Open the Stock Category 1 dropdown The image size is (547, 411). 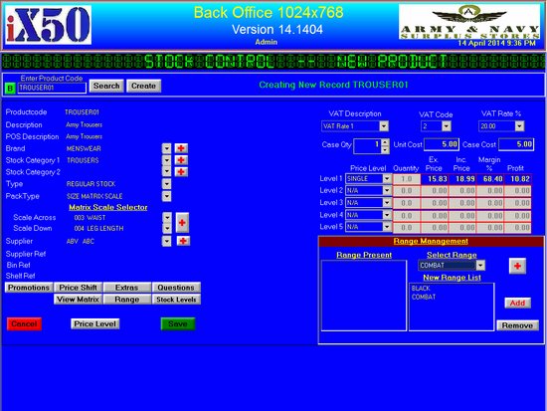[x=166, y=160]
